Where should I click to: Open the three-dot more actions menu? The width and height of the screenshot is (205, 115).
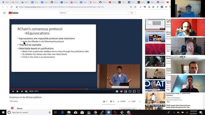[x=140, y=102]
